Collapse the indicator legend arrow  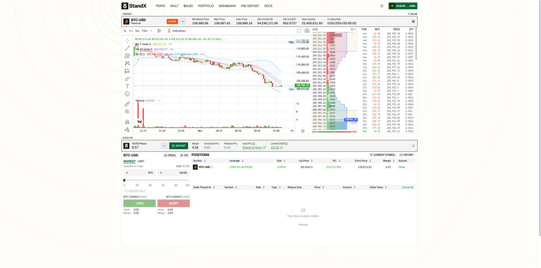click(x=138, y=58)
